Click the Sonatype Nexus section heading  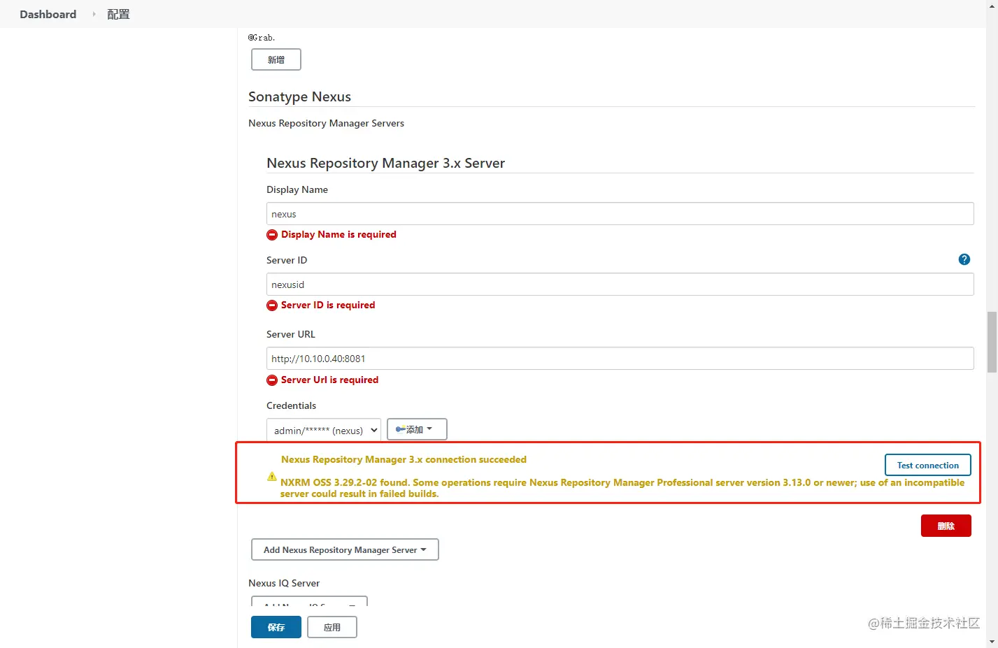coord(300,96)
